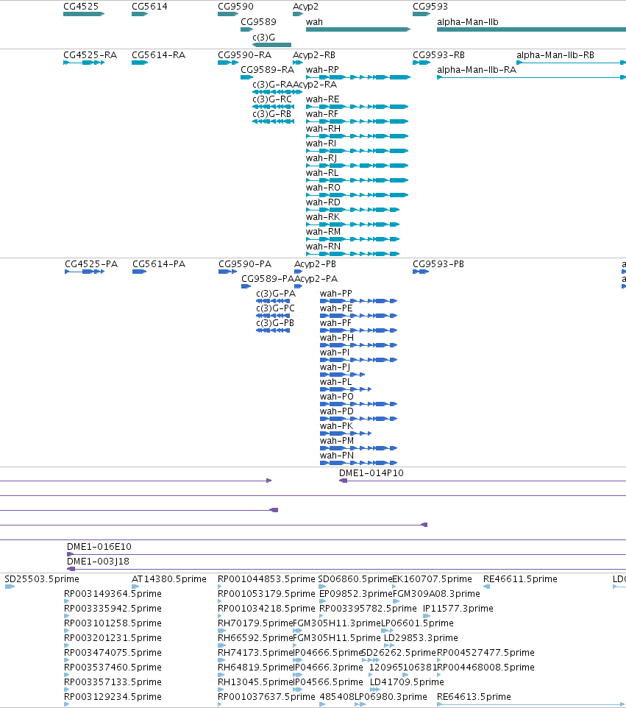Image resolution: width=626 pixels, height=708 pixels.
Task: Select transcript wah-RD
Action: pos(353,210)
